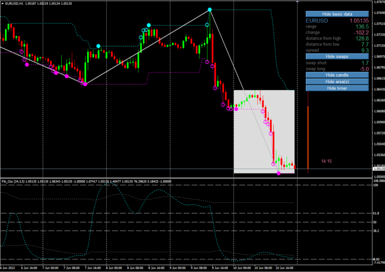
Task: Click the 50 oscillator level label
Action: pyautogui.click(x=375, y=222)
